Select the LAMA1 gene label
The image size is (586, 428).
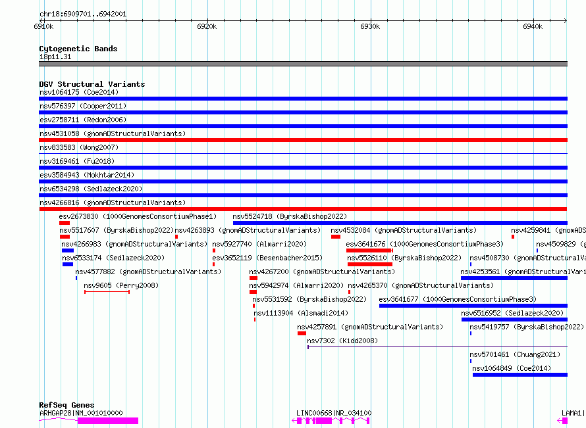[573, 413]
